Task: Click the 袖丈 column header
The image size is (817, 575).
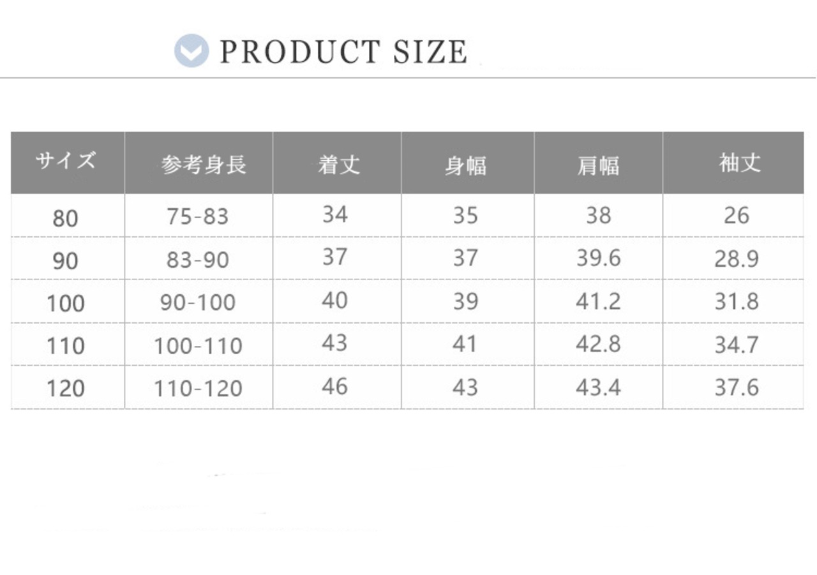Action: click(x=740, y=163)
